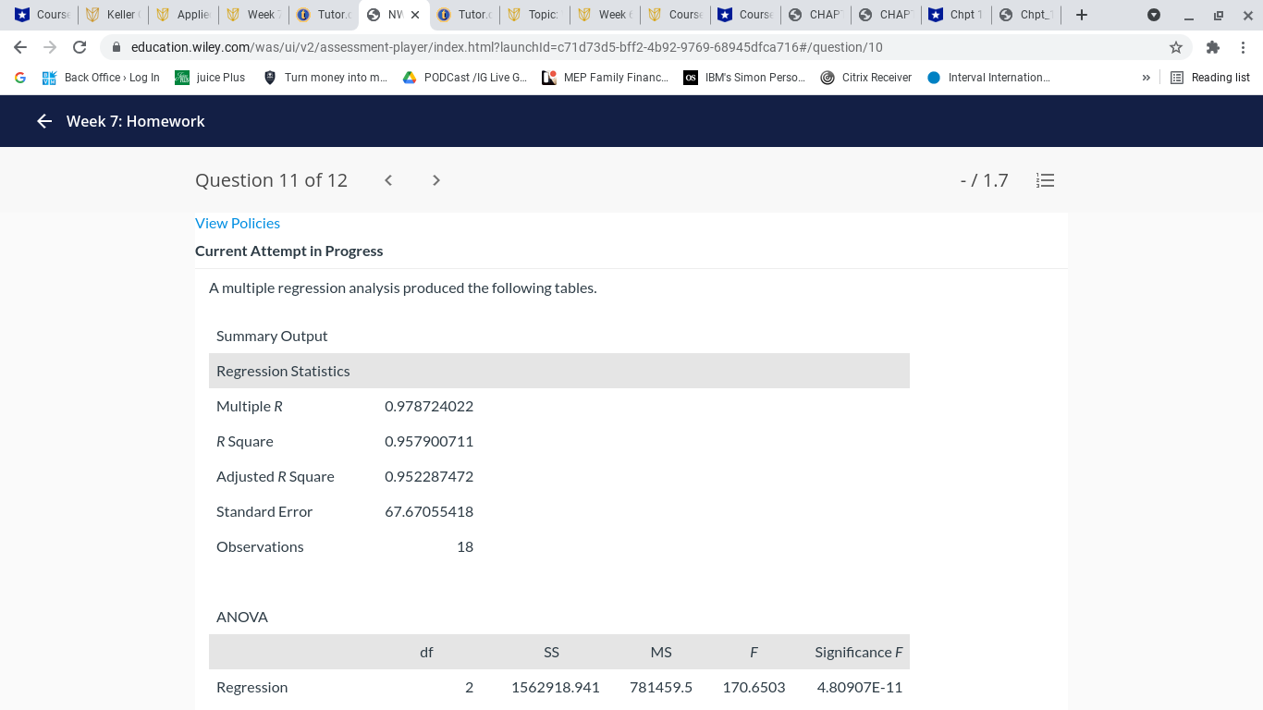
Task: Switch to the Chpt 1 tab
Action: (957, 15)
